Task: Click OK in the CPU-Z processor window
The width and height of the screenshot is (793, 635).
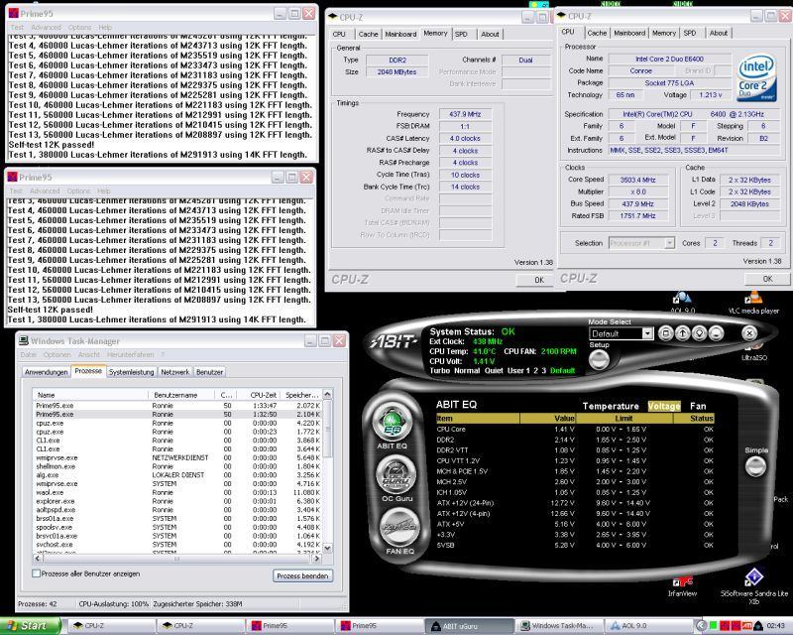Action: click(767, 279)
